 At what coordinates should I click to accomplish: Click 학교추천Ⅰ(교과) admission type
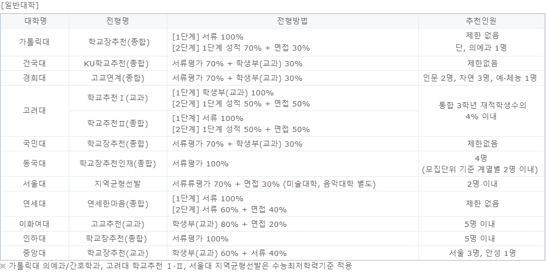118,98
